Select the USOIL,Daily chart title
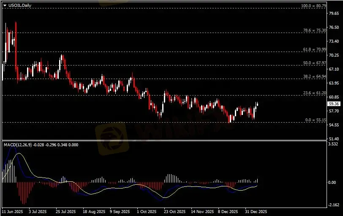 pos(20,5)
